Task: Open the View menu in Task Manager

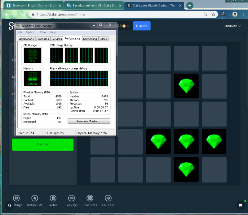Action: tap(43, 32)
